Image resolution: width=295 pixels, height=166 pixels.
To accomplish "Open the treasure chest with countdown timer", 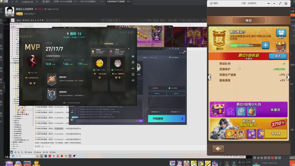I will point(281,46).
